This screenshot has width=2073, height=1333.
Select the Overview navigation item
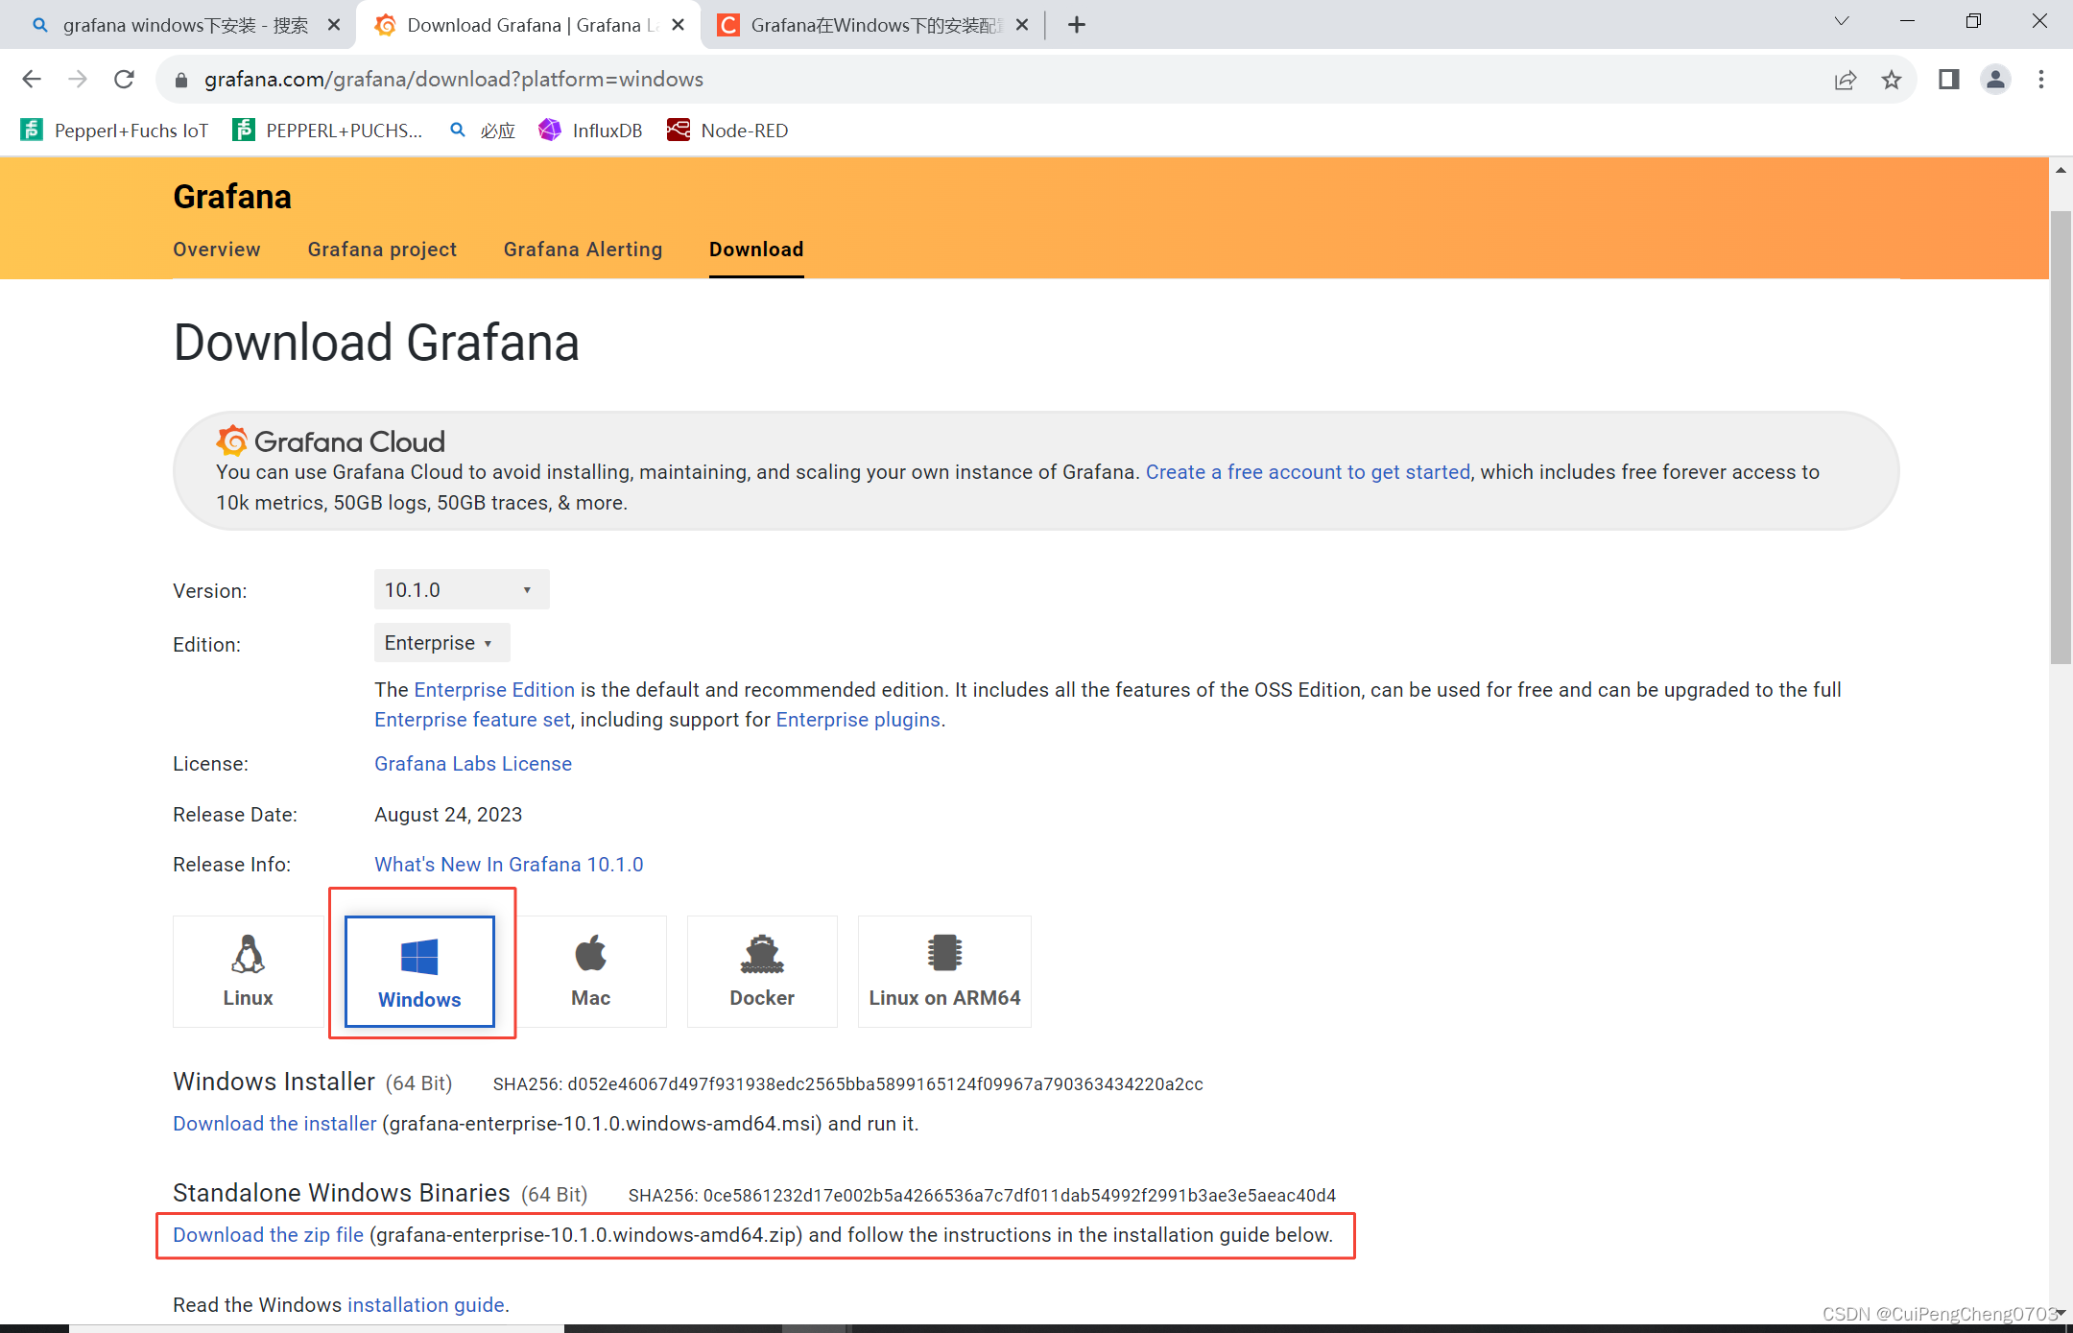tap(216, 250)
